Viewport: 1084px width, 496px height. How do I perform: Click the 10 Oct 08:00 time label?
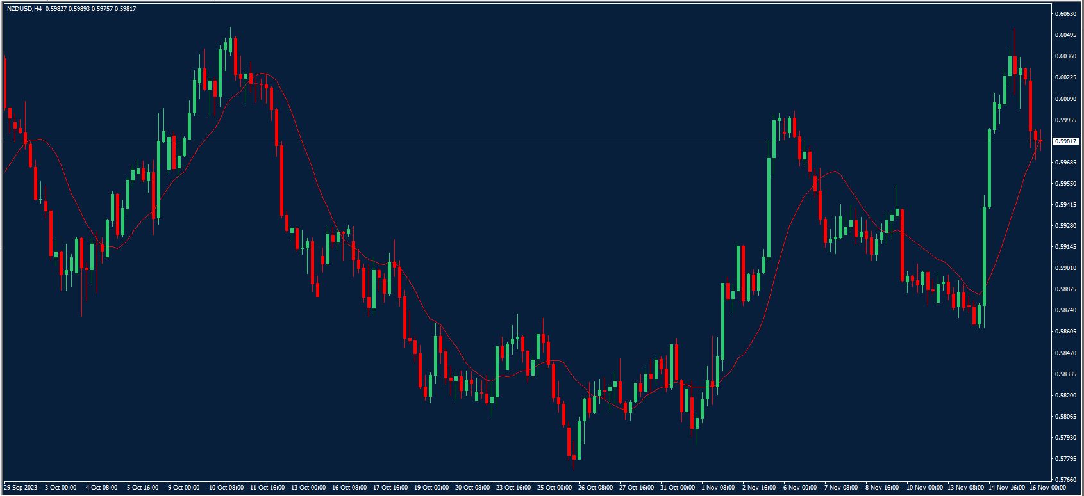226,488
